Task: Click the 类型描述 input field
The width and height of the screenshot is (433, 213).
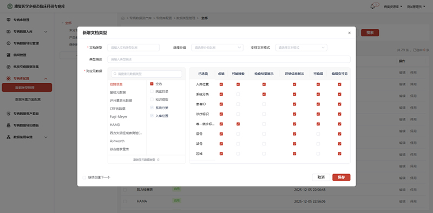Action: [229, 59]
